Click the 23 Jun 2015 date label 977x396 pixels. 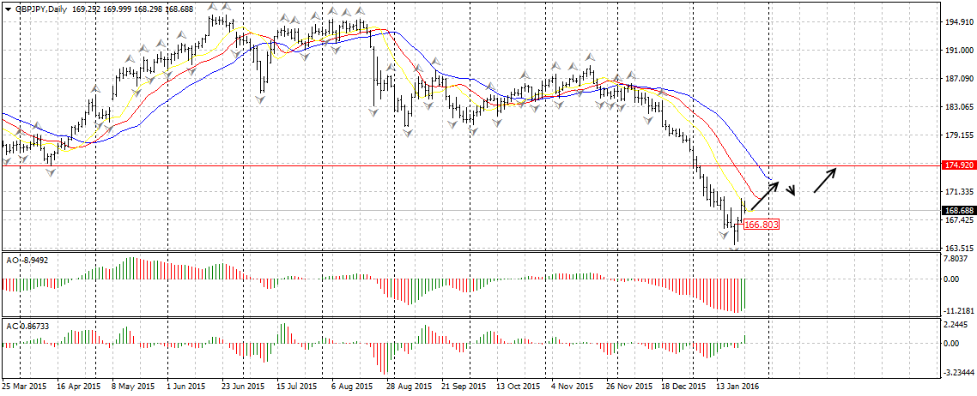pyautogui.click(x=241, y=387)
